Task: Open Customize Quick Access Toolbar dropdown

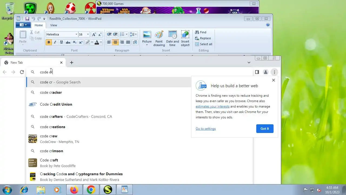Action: coord(44,19)
